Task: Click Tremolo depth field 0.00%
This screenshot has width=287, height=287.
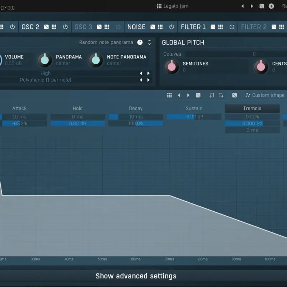Action: [x=252, y=117]
